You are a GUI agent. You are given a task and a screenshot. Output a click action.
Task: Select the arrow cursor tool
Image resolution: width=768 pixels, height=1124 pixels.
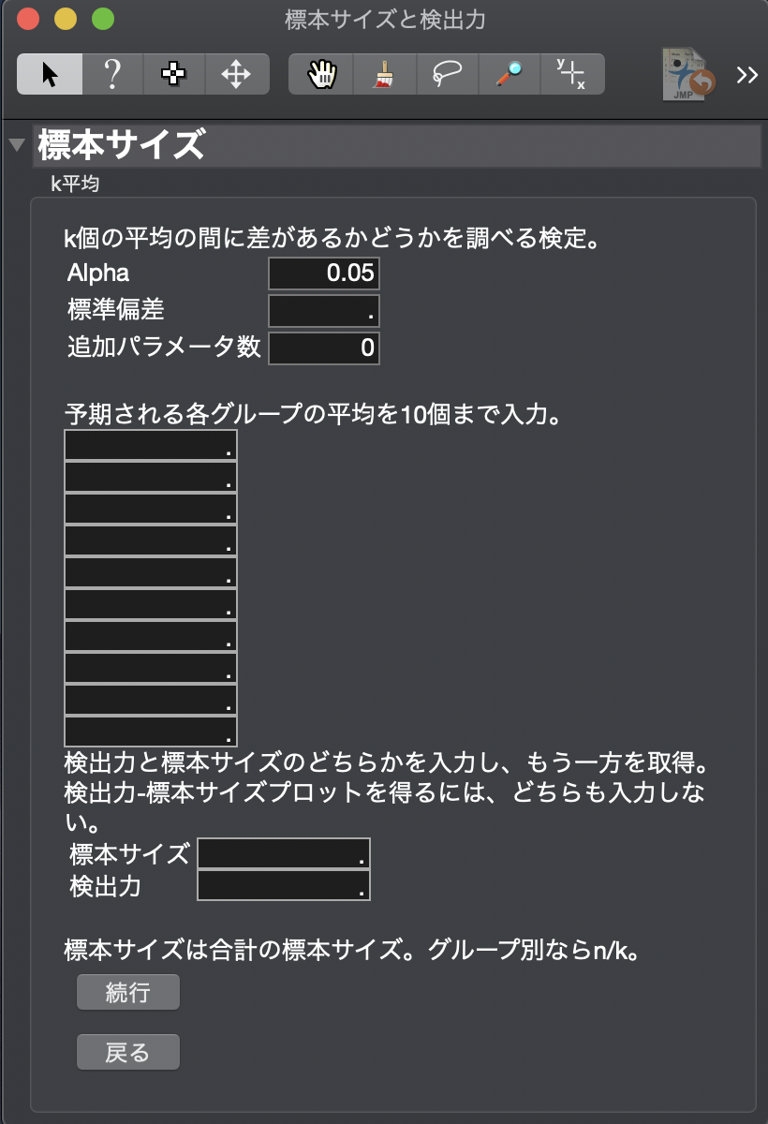[x=50, y=75]
